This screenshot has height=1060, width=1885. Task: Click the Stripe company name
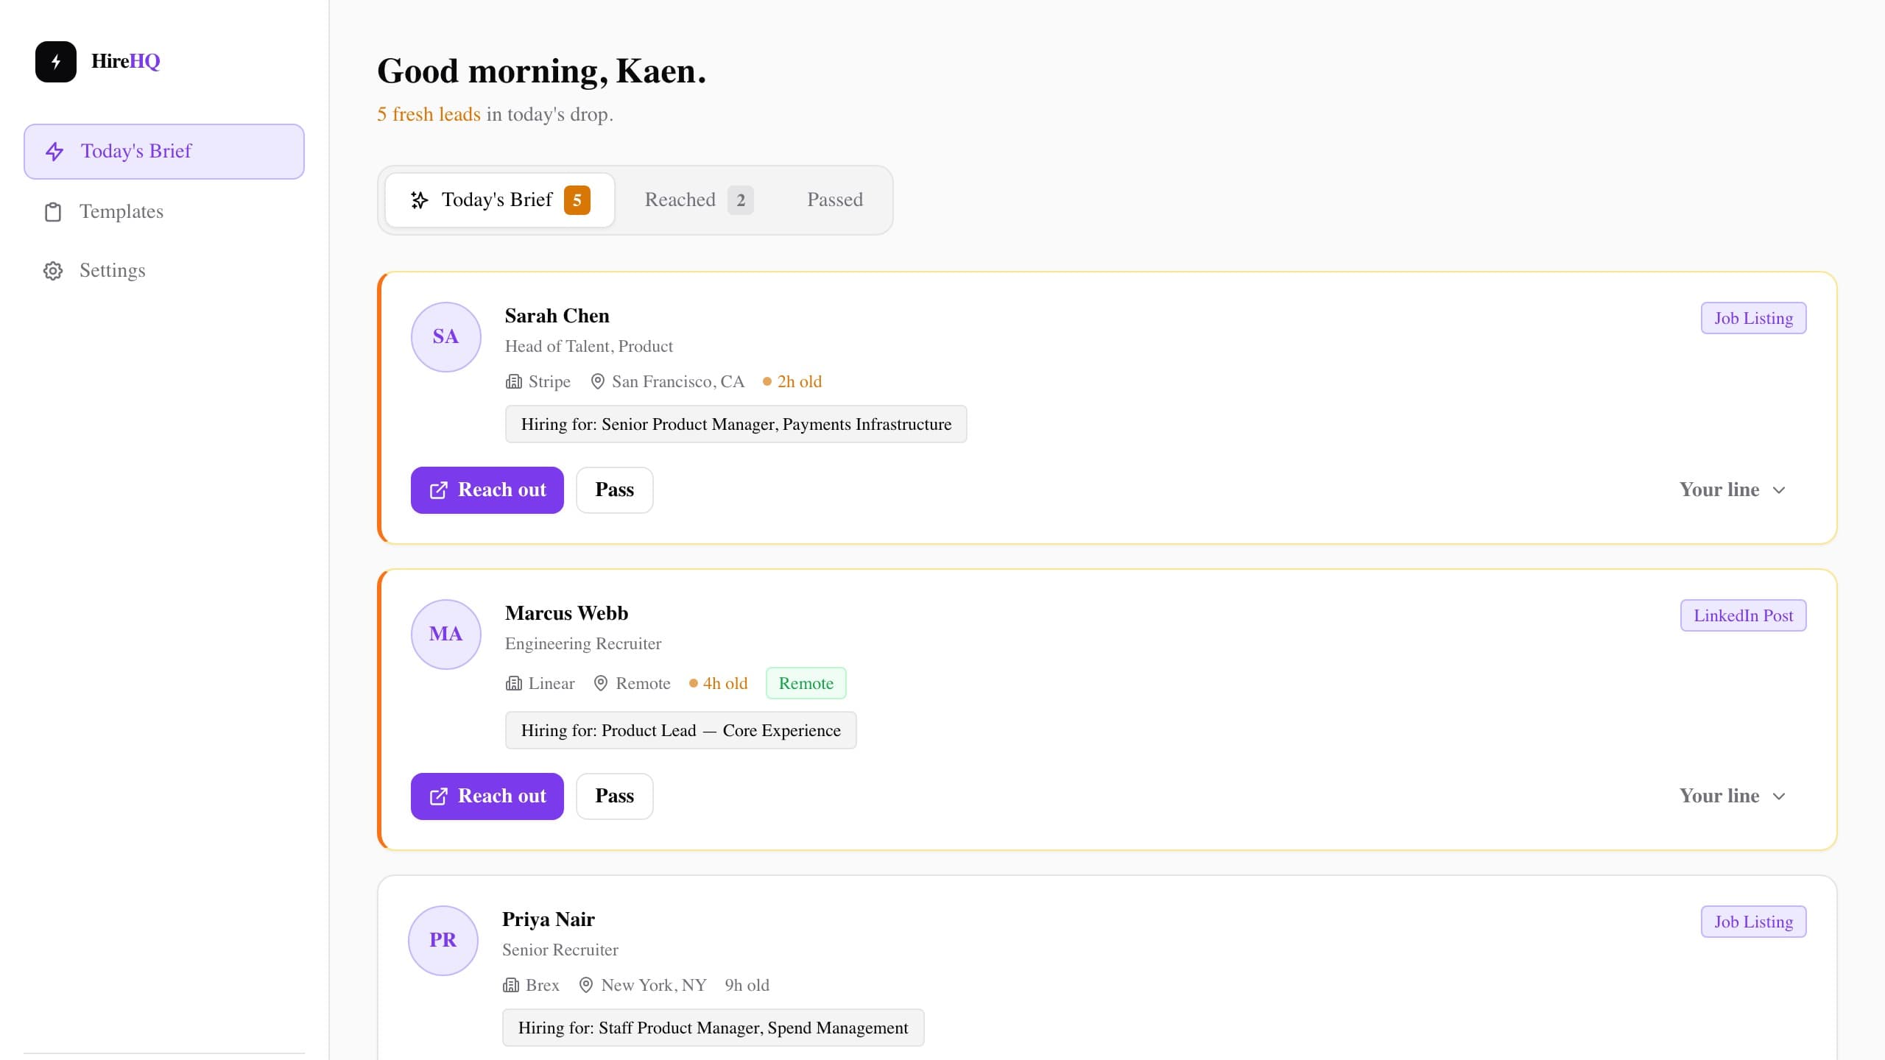549,381
